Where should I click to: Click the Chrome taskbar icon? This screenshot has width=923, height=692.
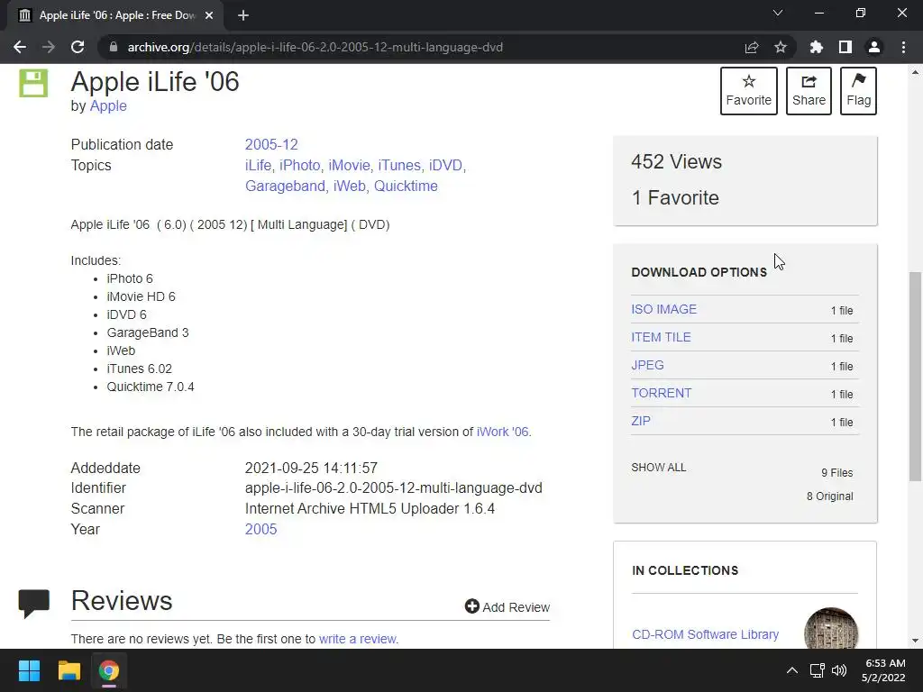tap(109, 670)
